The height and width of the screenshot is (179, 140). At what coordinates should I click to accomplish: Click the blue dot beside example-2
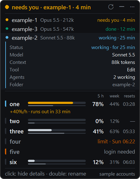tap(7, 38)
